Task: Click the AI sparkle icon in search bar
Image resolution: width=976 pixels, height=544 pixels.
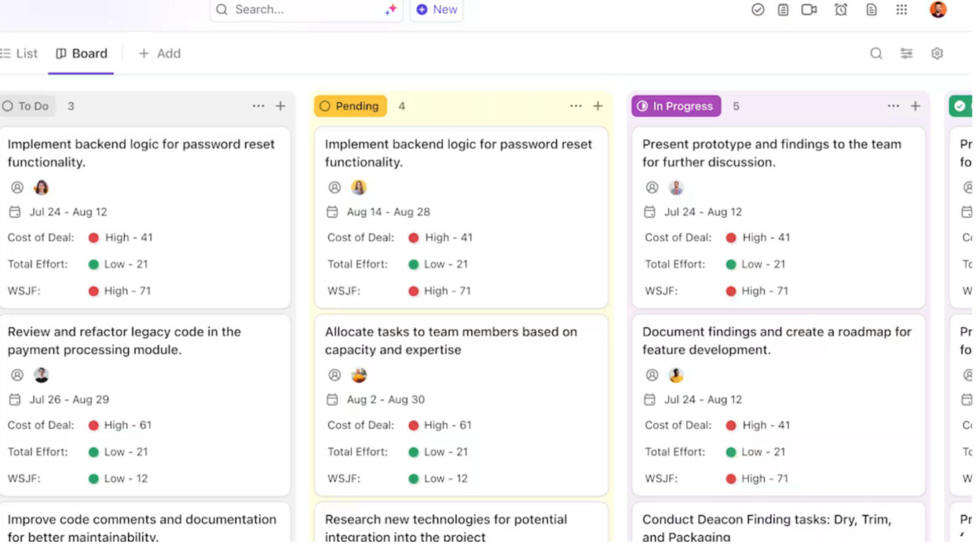Action: click(x=390, y=10)
